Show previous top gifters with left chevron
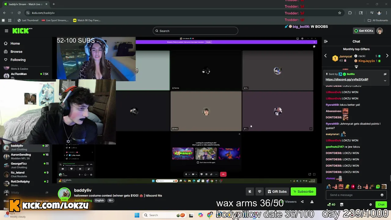 coord(325,56)
